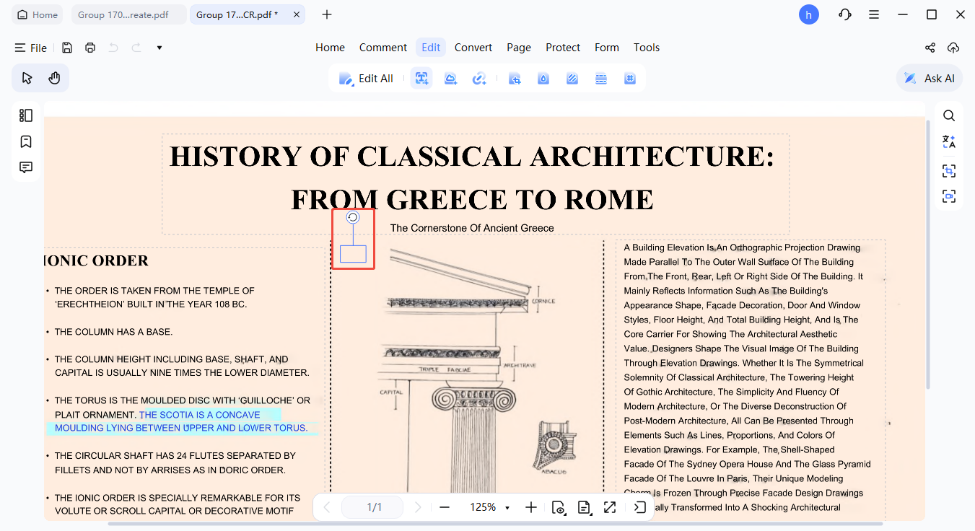Open the Bates Numbering tool

[629, 78]
